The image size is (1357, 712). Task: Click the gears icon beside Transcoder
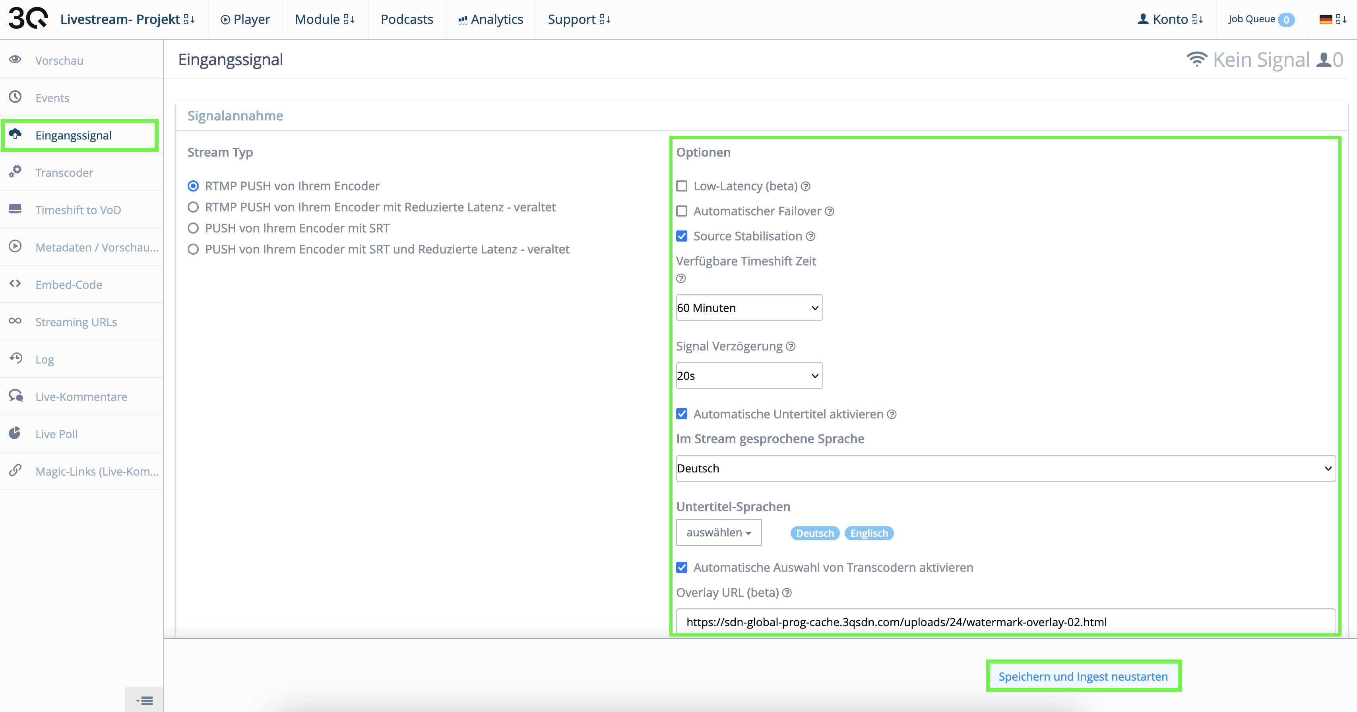pyautogui.click(x=15, y=172)
